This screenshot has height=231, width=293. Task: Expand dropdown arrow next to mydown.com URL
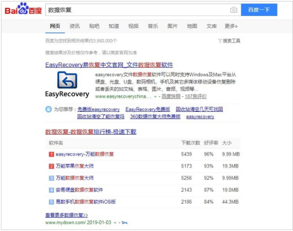tap(115, 223)
